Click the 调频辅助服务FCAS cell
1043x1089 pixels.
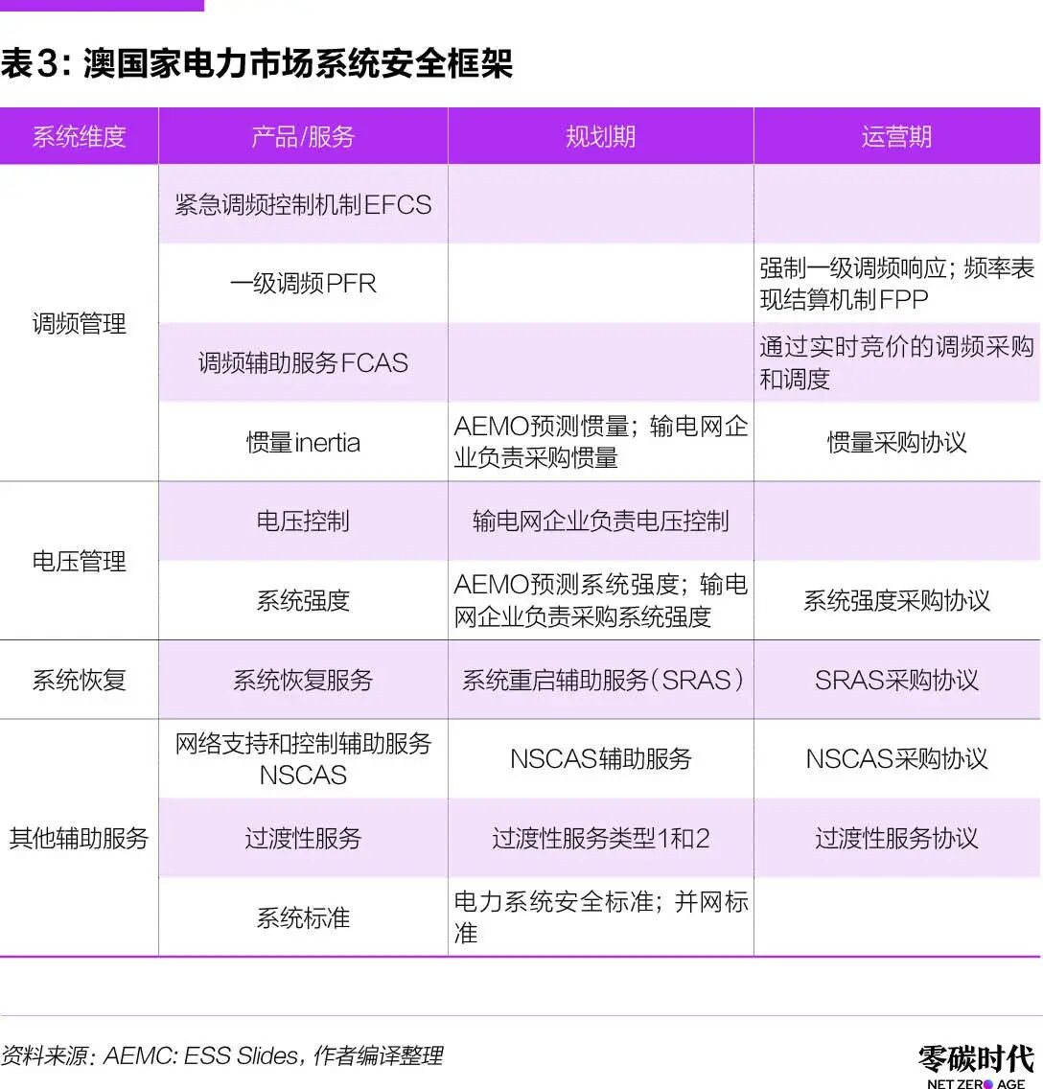tap(303, 363)
